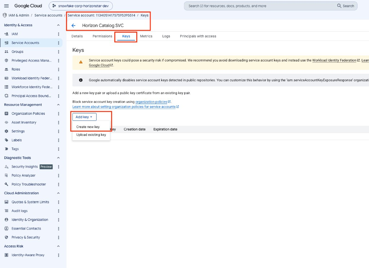The image size is (369, 268).
Task: Click the Identity-Aware Proxy icon
Action: click(x=6, y=255)
